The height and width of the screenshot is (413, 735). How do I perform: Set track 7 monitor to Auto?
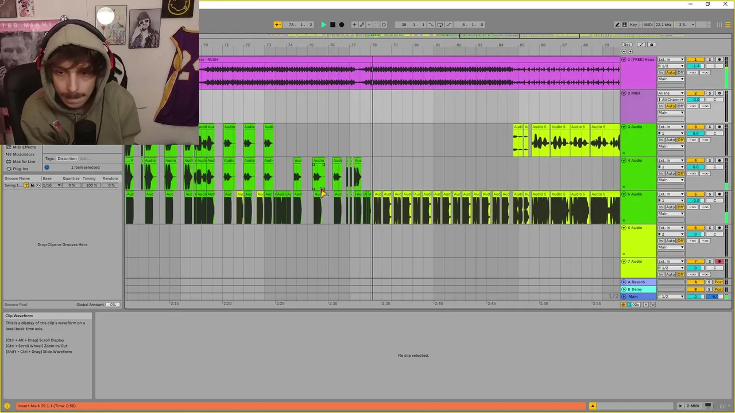click(670, 274)
